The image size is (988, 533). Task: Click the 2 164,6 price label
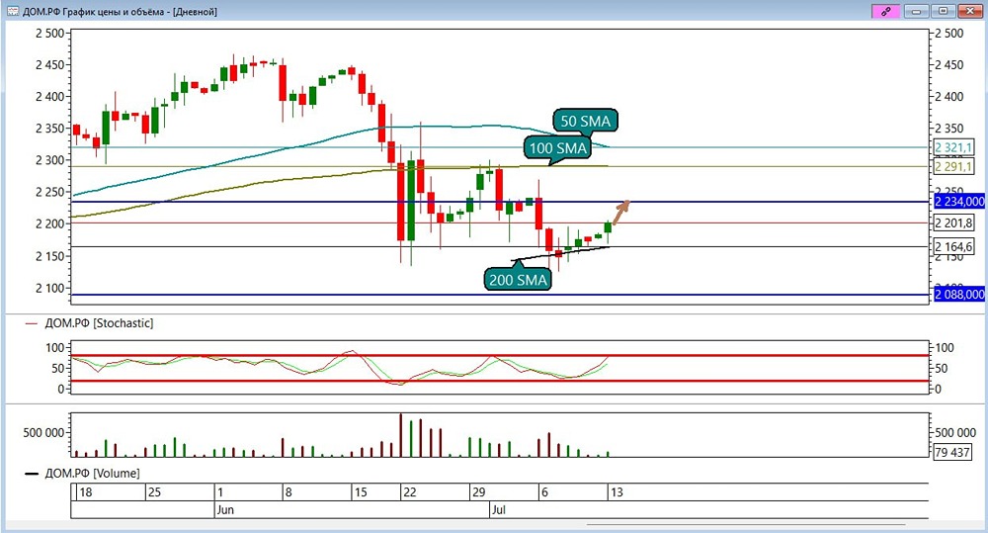coord(953,246)
